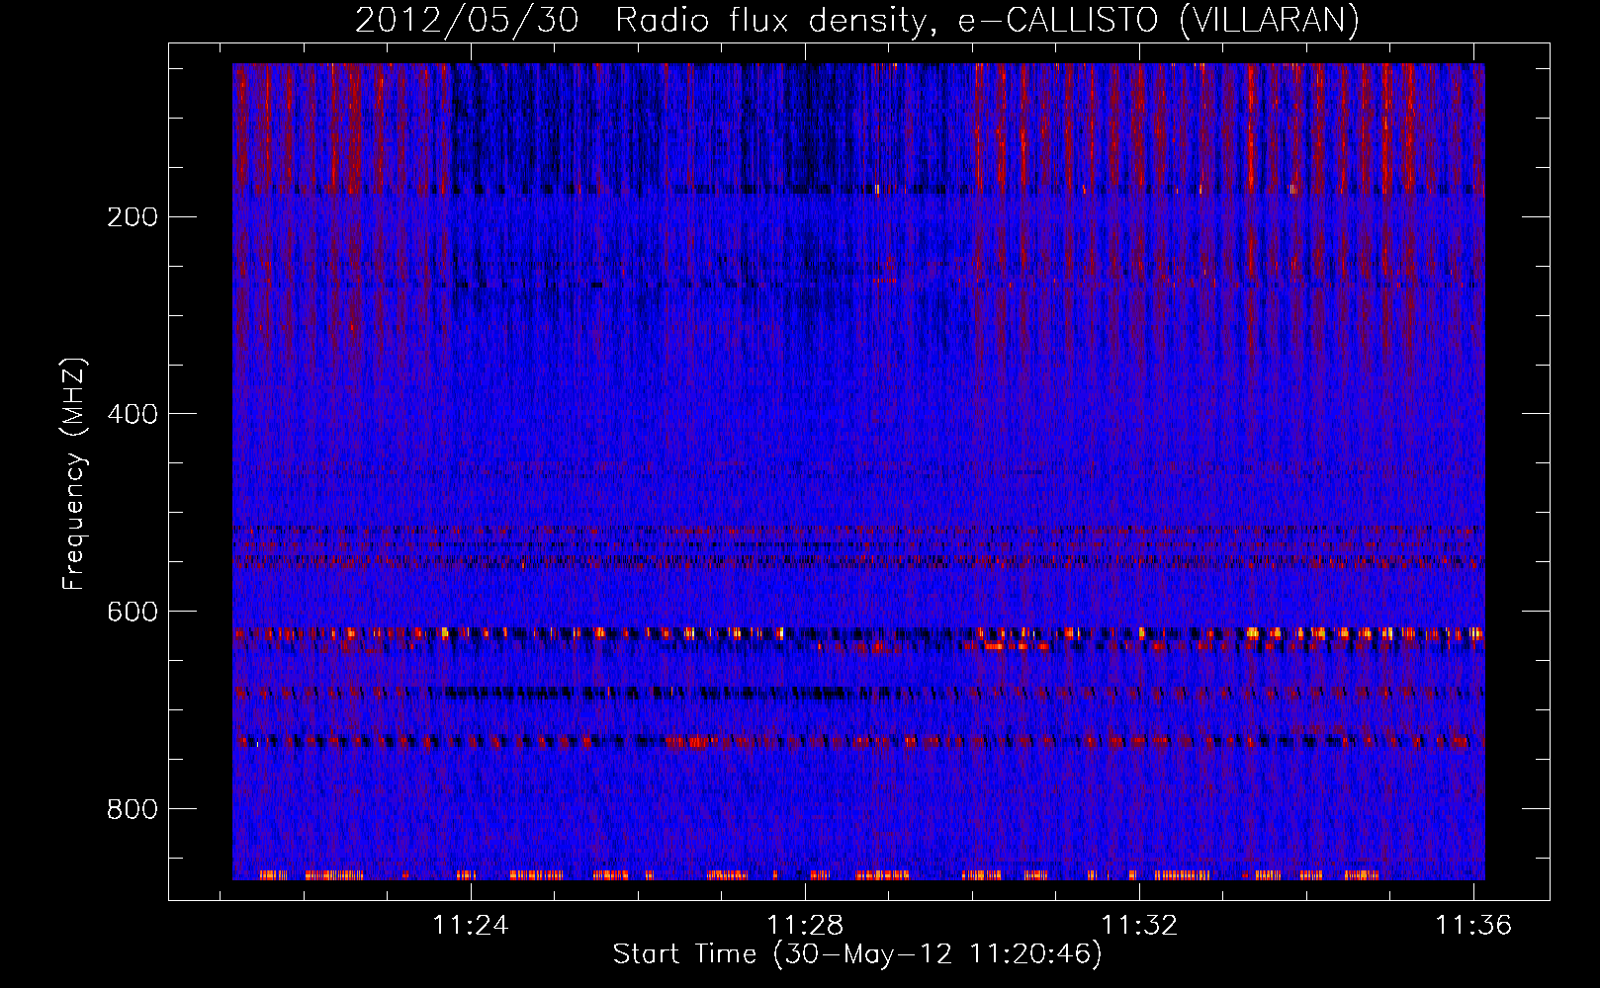Image resolution: width=1600 pixels, height=988 pixels.
Task: Click the 11:28 time tick label
Action: (805, 925)
